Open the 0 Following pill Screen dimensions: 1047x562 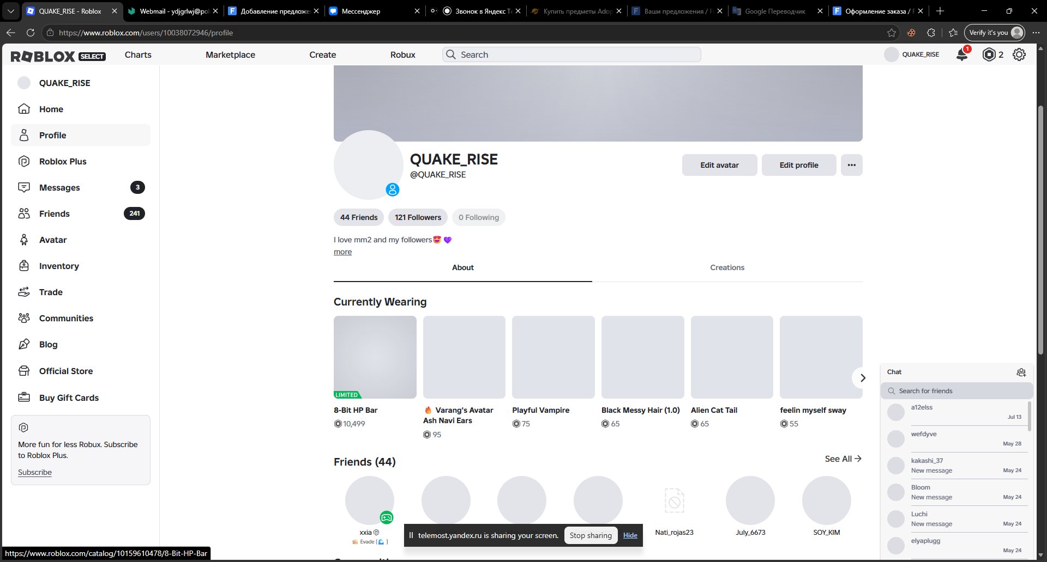click(479, 217)
